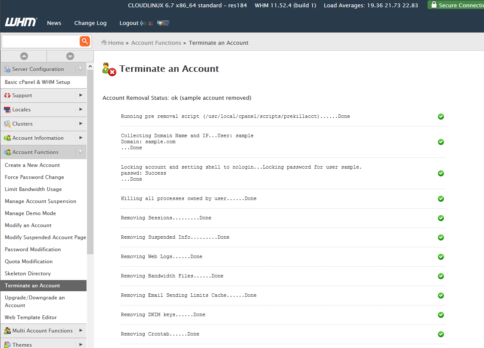The width and height of the screenshot is (484, 348).
Task: Click green check for Removing Web Logs
Action: (x=441, y=257)
